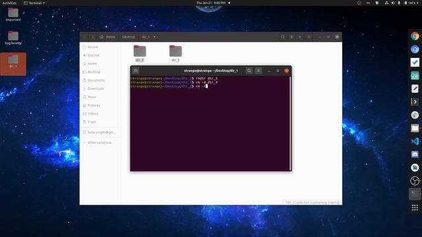Launch the text editor with pencil icon
The height and width of the screenshot is (237, 422).
(x=415, y=89)
